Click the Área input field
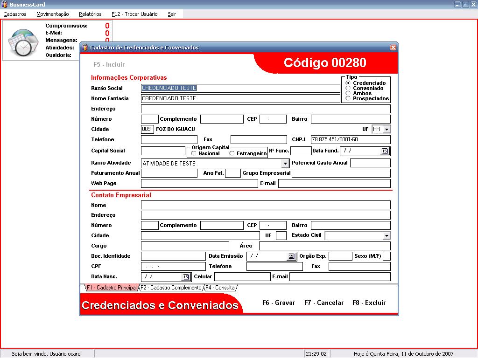The width and height of the screenshot is (478, 358). pos(325,246)
